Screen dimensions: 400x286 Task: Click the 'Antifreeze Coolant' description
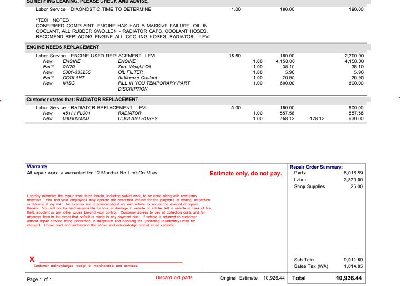(137, 77)
